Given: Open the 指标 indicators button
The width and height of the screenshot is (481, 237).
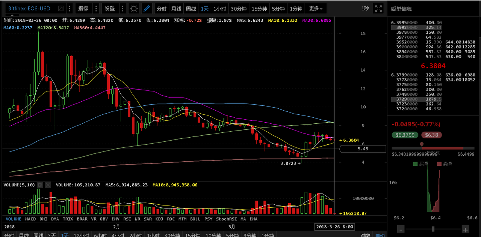Looking at the screenshot, I should point(83,9).
